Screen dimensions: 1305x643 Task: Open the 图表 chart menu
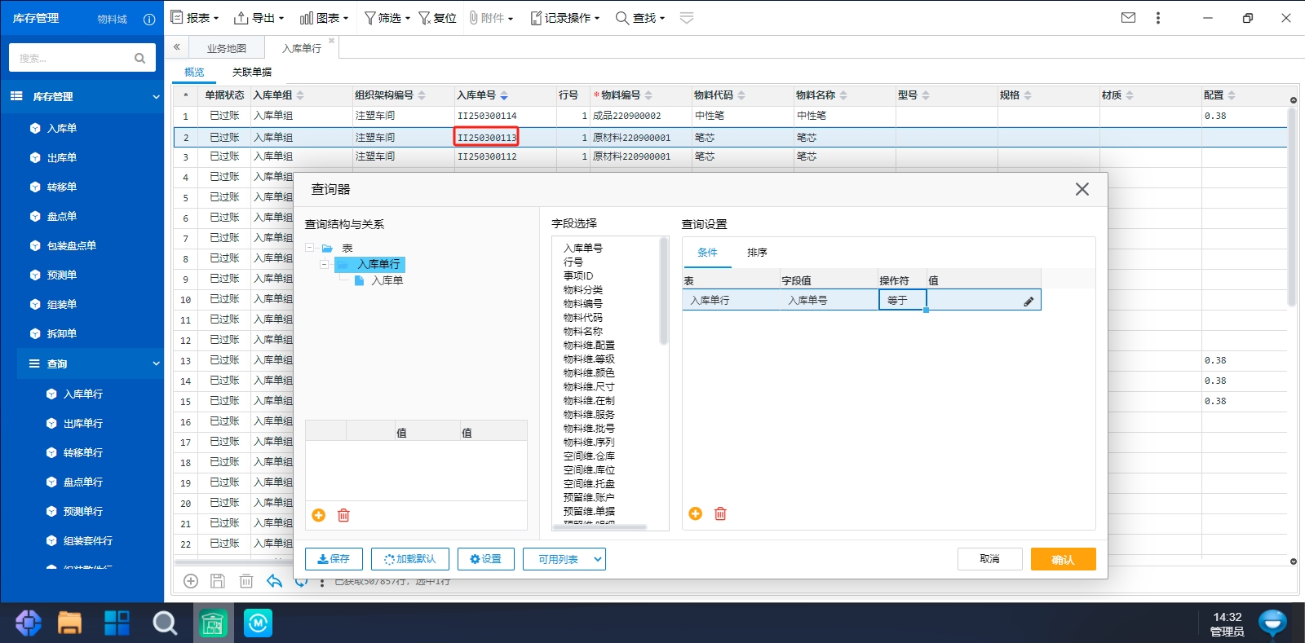pyautogui.click(x=324, y=18)
